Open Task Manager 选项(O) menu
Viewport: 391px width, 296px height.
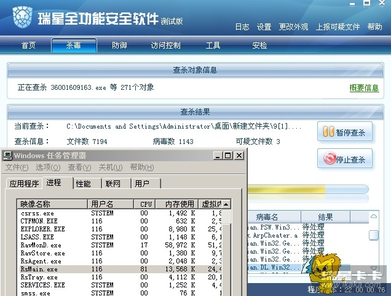point(48,167)
